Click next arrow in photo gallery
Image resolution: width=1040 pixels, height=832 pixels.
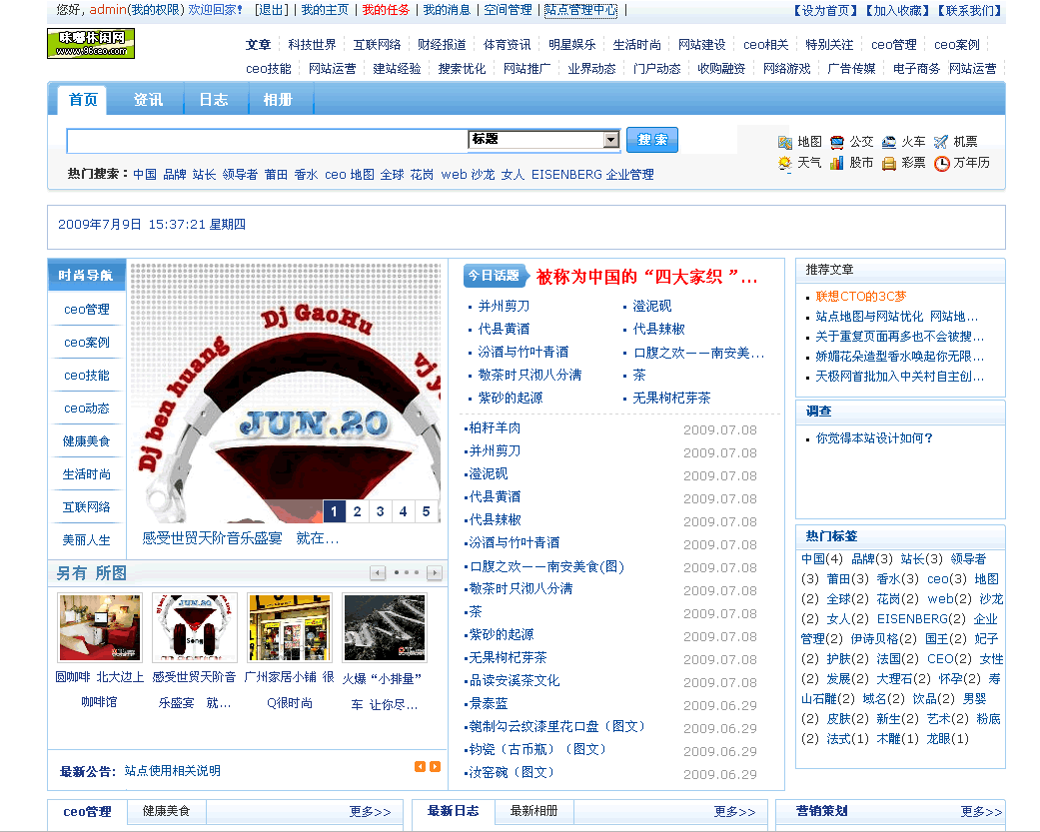(435, 572)
